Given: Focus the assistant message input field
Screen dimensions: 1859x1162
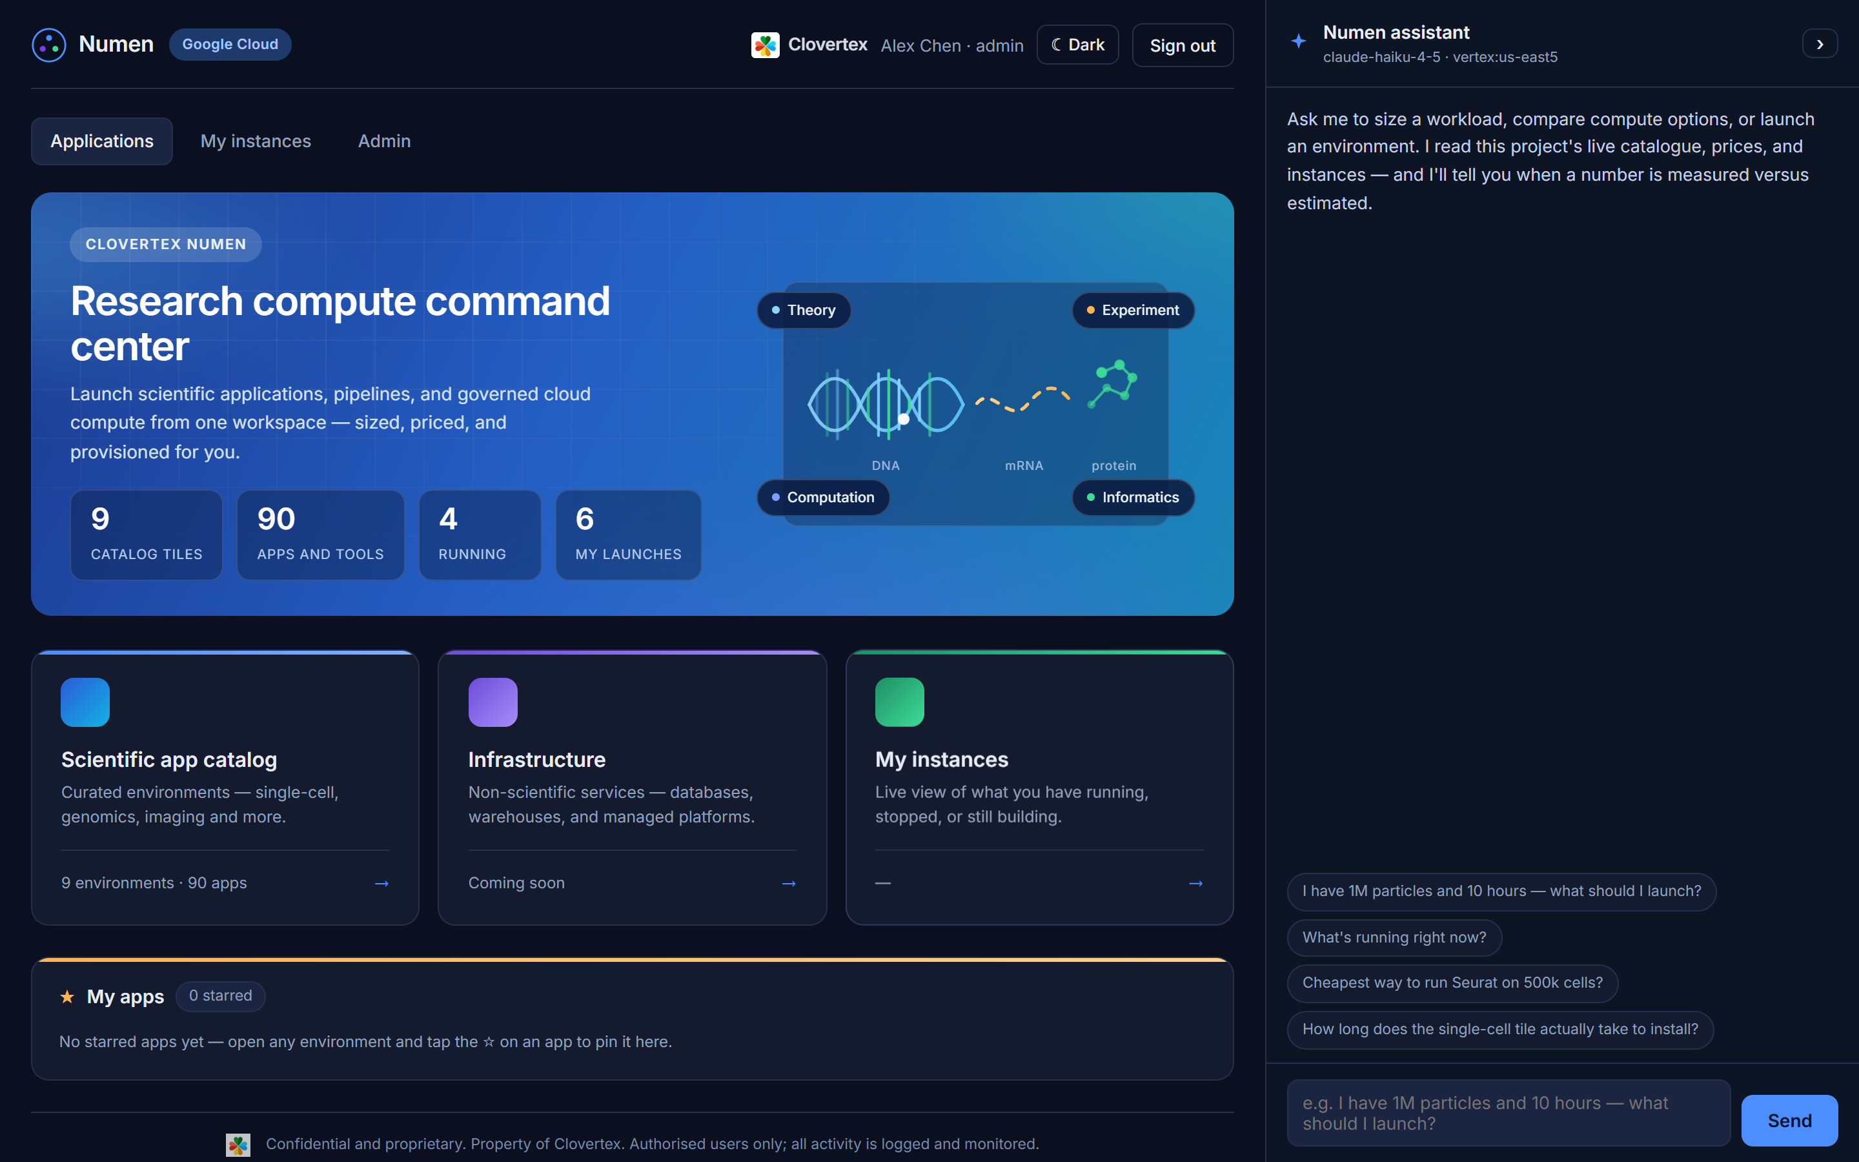Looking at the screenshot, I should tap(1509, 1113).
